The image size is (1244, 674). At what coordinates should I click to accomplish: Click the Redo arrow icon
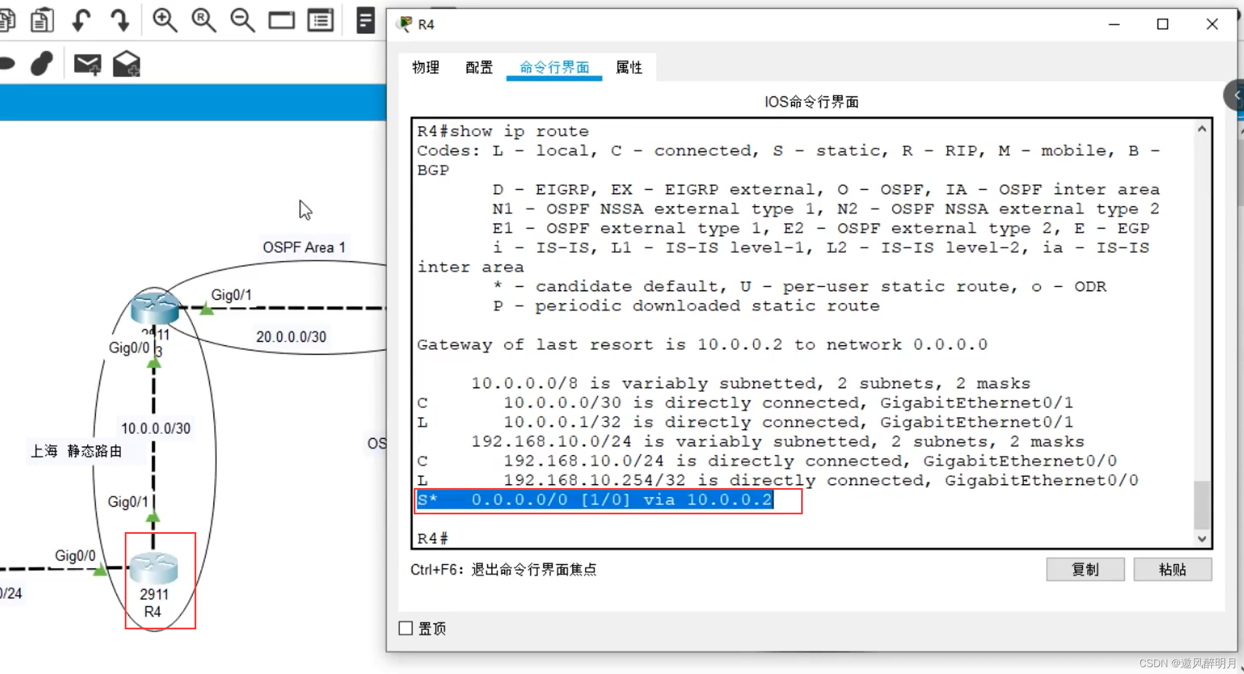click(x=120, y=21)
